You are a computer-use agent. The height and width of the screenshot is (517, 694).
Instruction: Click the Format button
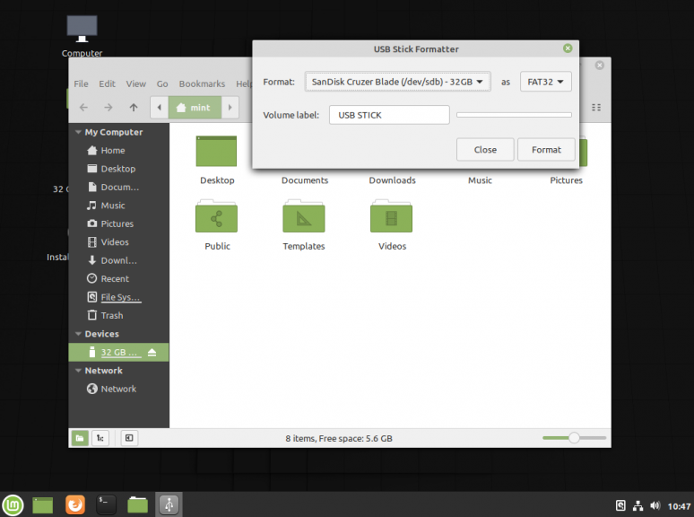point(546,150)
